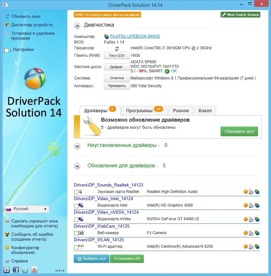Viewport: 271px width, 276px height.
Task: Check the Веб-камера driver checkbox
Action: coord(76,233)
